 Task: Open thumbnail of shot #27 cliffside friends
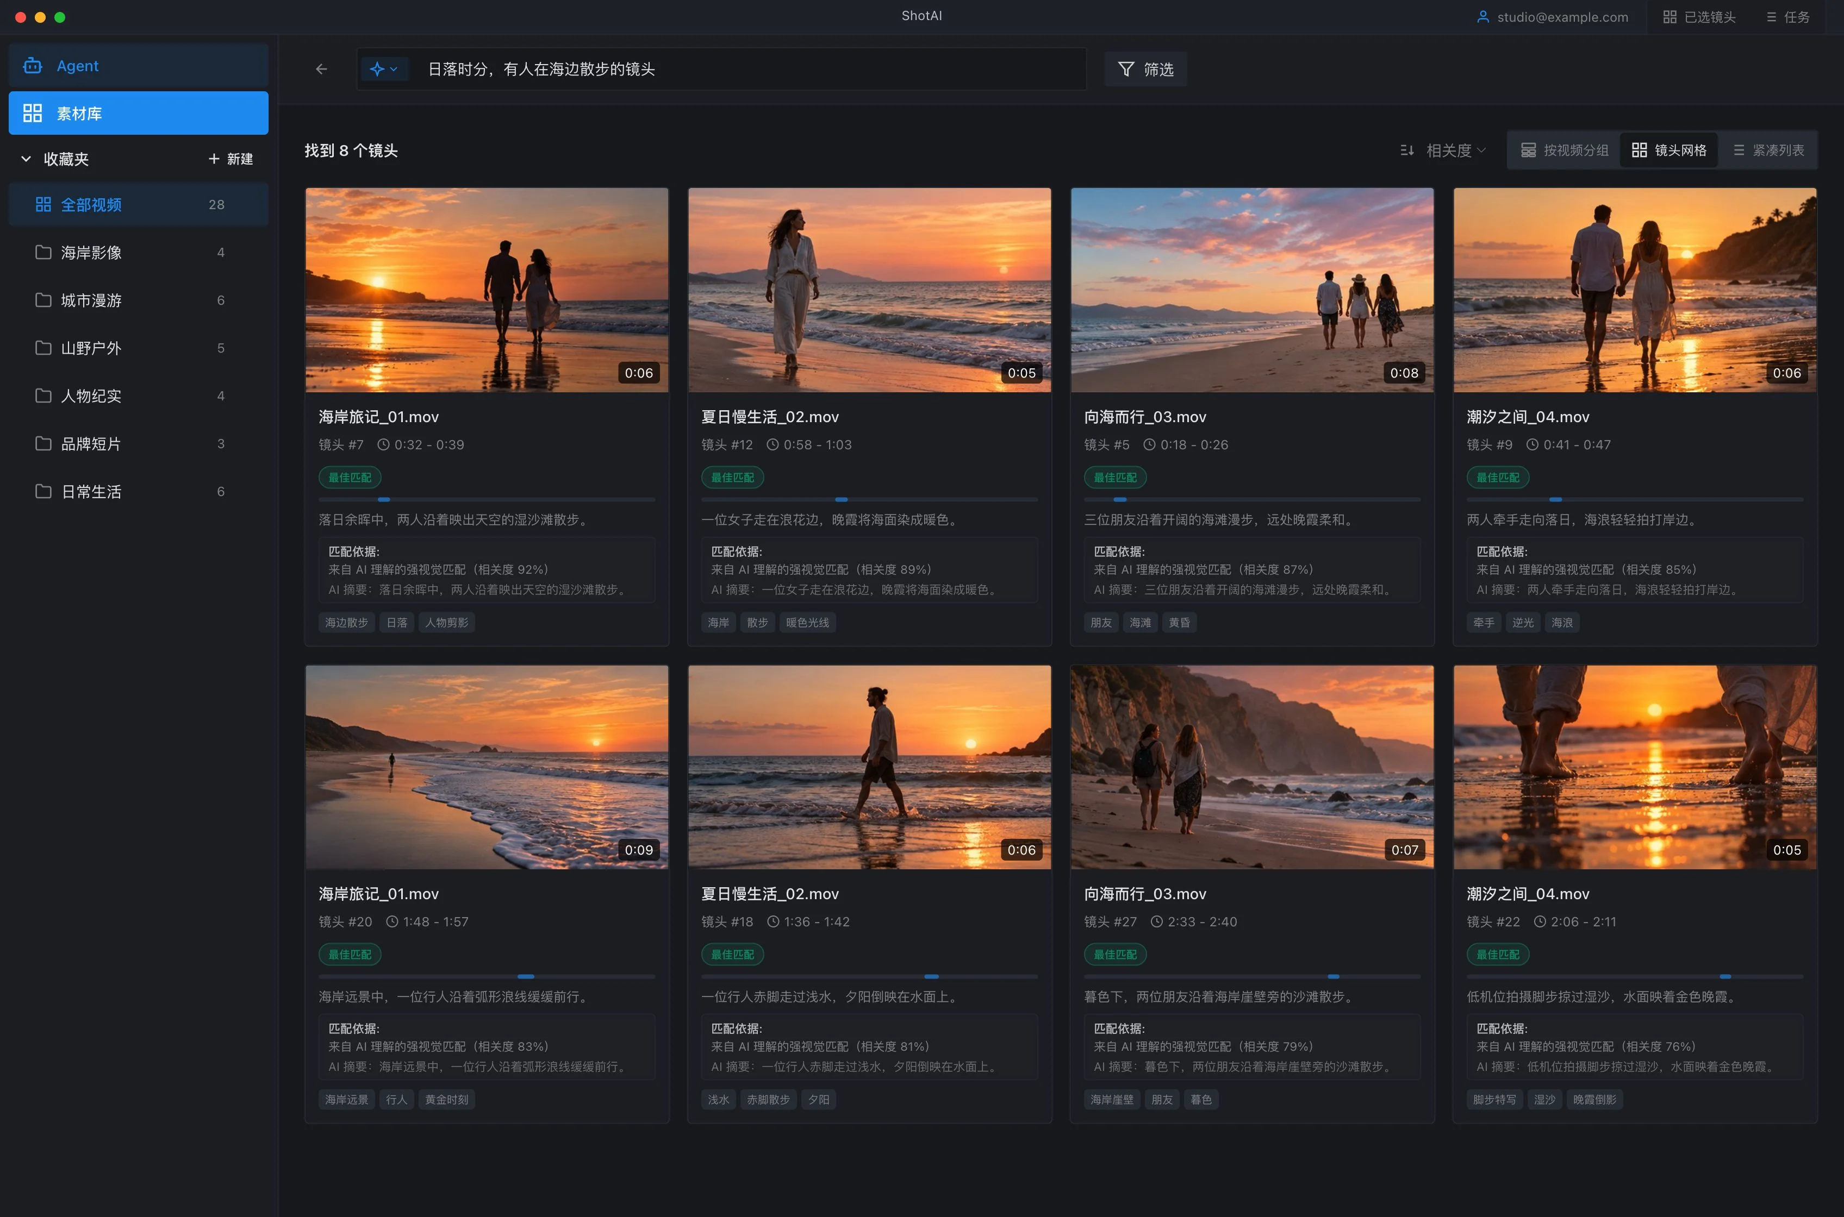tap(1253, 767)
